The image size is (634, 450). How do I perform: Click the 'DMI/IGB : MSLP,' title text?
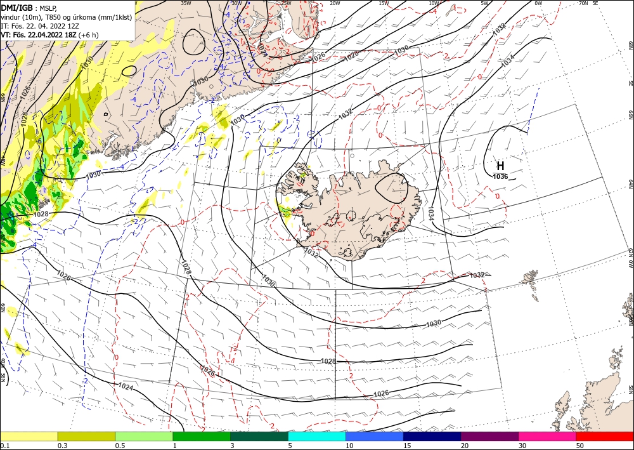(x=29, y=7)
